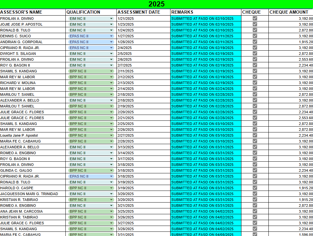The width and height of the screenshot is (313, 236).
Task: Select the ASSESSOR'S NAME column header
Action: (x=33, y=12)
